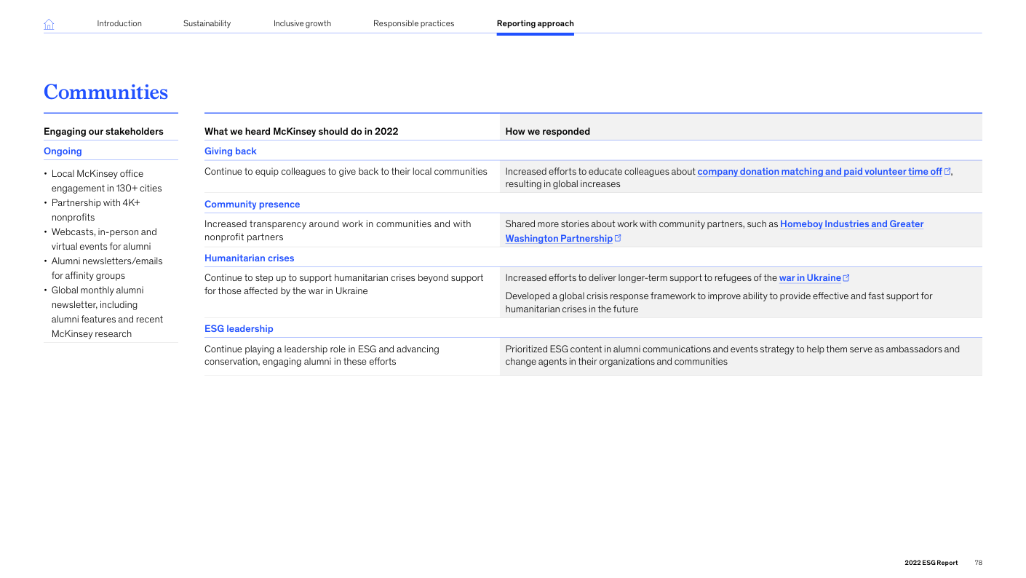Open the war in Ukraine link
The height and width of the screenshot is (578, 1026).
coord(809,278)
